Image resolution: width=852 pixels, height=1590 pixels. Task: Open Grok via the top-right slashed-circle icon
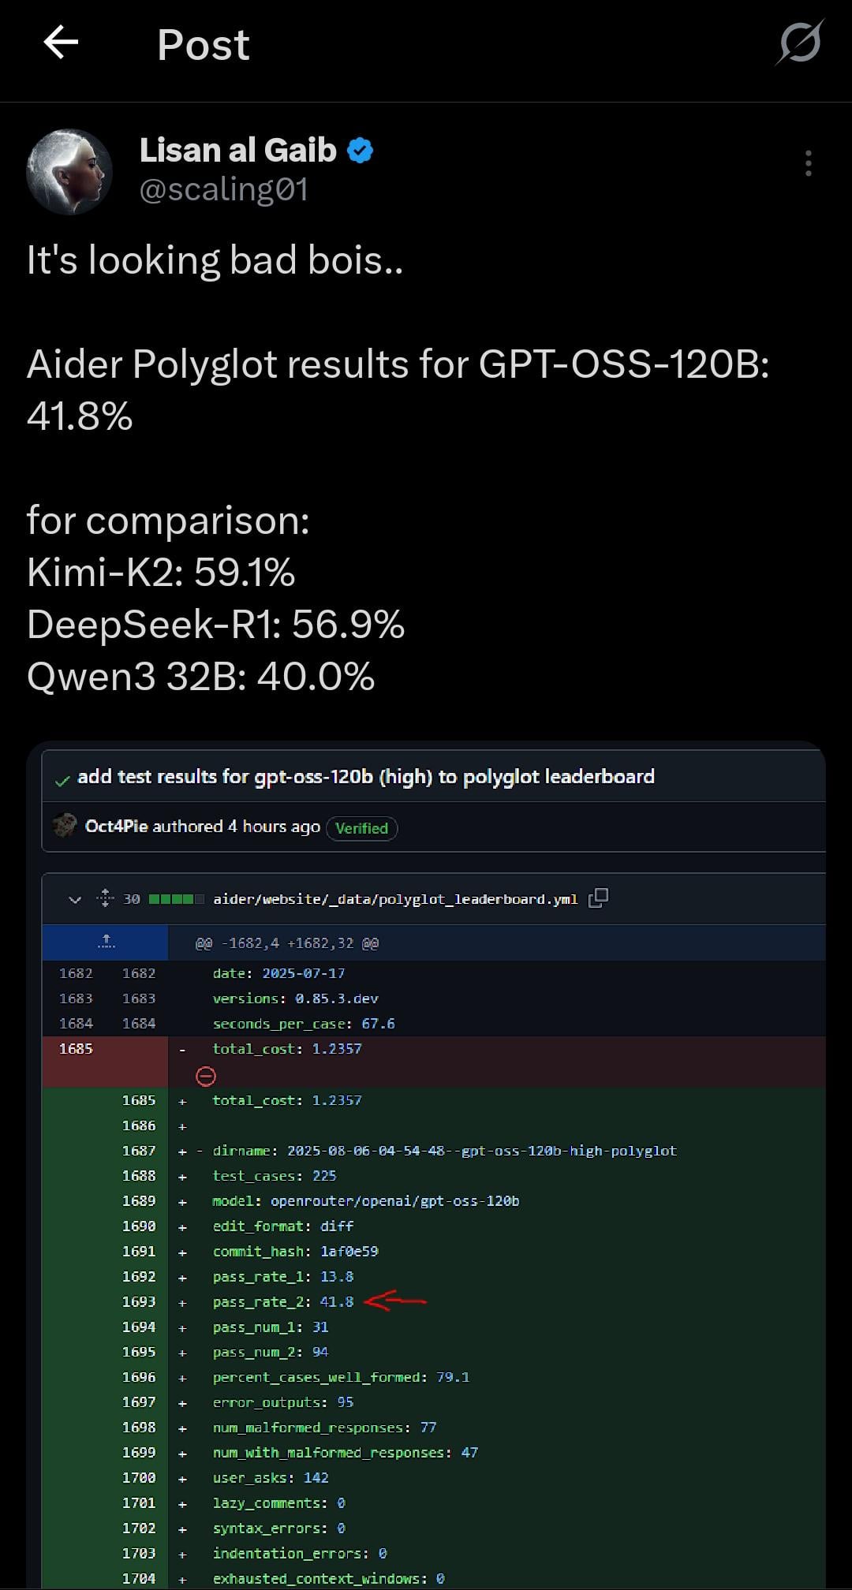point(799,43)
